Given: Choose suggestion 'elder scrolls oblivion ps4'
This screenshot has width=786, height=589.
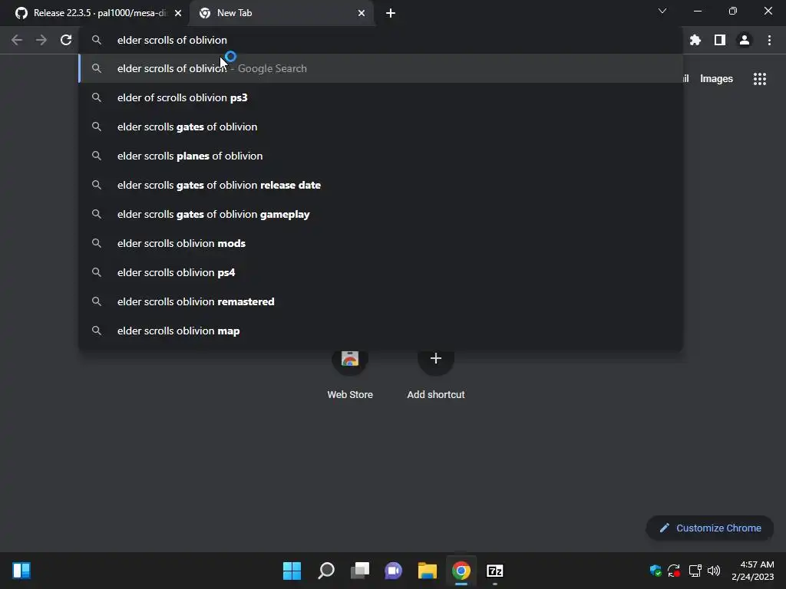Looking at the screenshot, I should pos(381,272).
